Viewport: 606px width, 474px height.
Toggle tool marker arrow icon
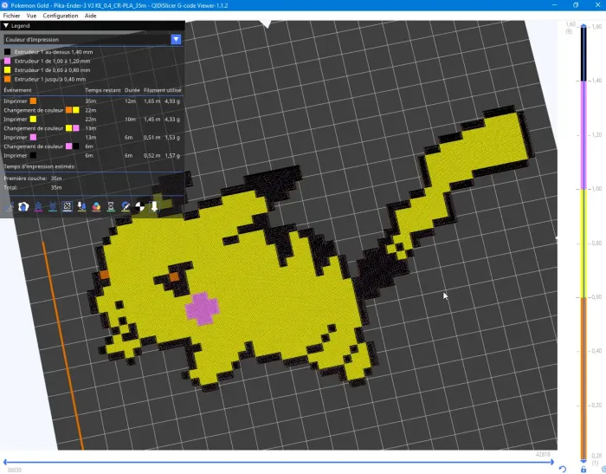154,207
